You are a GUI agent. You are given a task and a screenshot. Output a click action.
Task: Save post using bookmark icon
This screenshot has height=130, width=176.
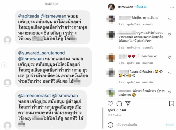tap(171, 104)
